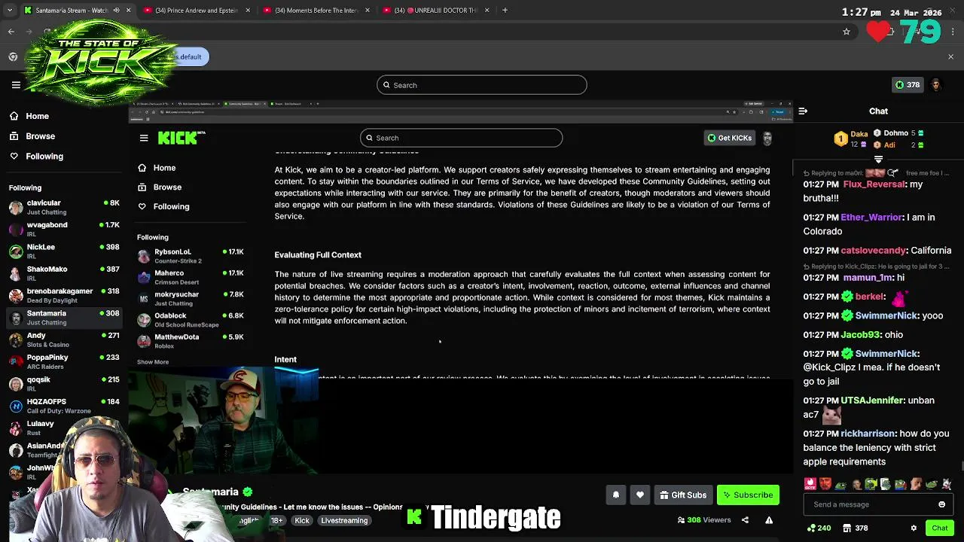Viewport: 964px width, 542px height.
Task: Click Get KICKs in the streamed page
Action: click(729, 138)
